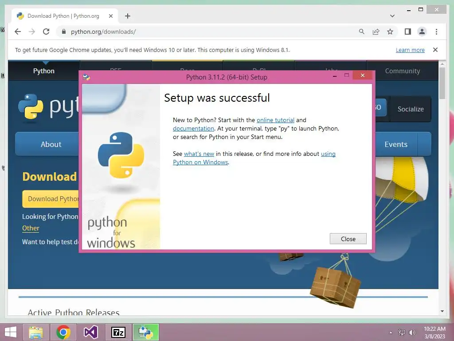
Task: Open Visual Studio from the taskbar
Action: point(90,332)
